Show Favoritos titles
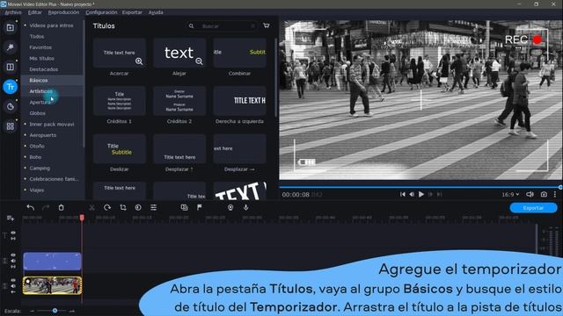Screen dimensions: 563x316 40,47
